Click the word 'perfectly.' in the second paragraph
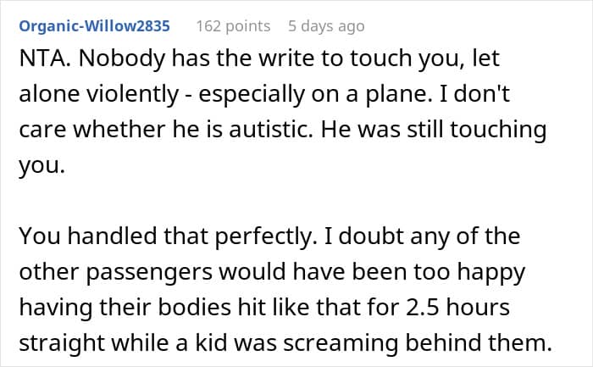The image size is (593, 367). [x=266, y=236]
